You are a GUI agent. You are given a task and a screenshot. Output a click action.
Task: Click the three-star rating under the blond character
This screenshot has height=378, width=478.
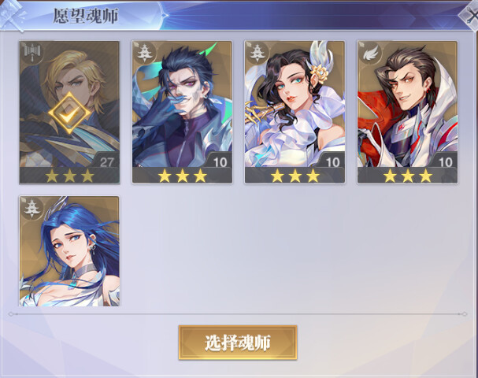pyautogui.click(x=69, y=176)
